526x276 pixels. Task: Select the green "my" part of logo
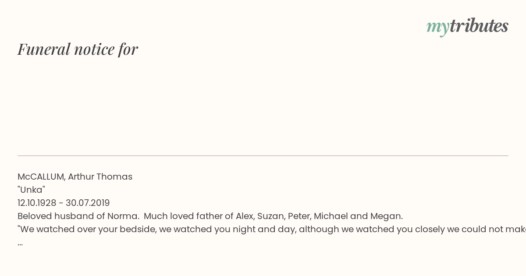coord(438,28)
